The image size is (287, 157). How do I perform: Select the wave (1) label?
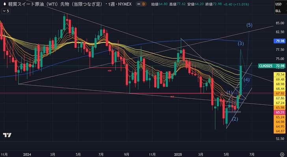[229, 93]
